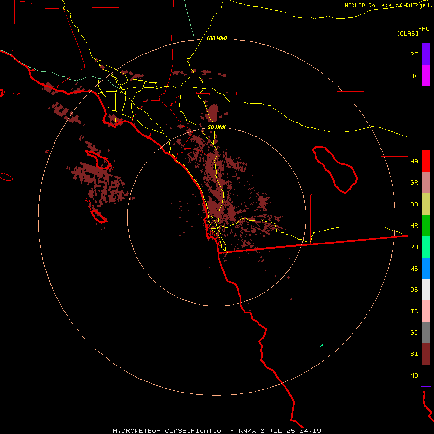The image size is (434, 434).
Task: Click the WS blue legend swatch
Action: pos(426,268)
